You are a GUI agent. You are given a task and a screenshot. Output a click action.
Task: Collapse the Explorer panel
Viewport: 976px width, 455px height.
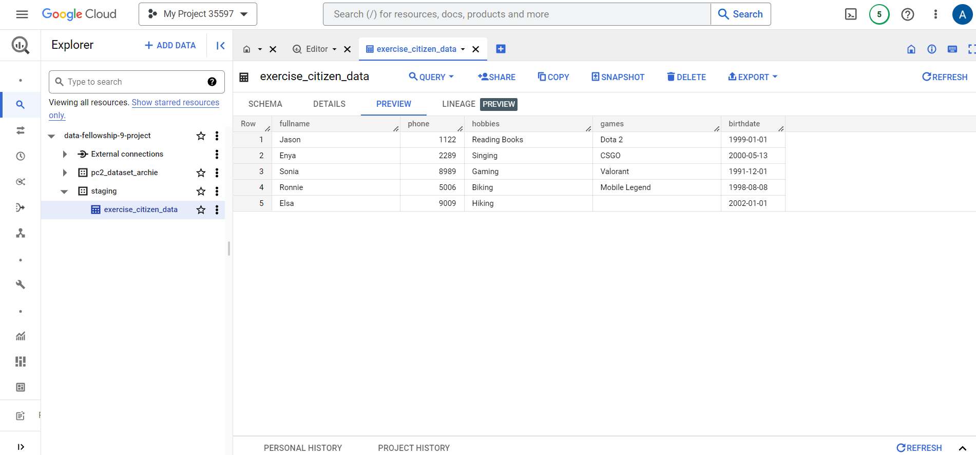tap(220, 46)
